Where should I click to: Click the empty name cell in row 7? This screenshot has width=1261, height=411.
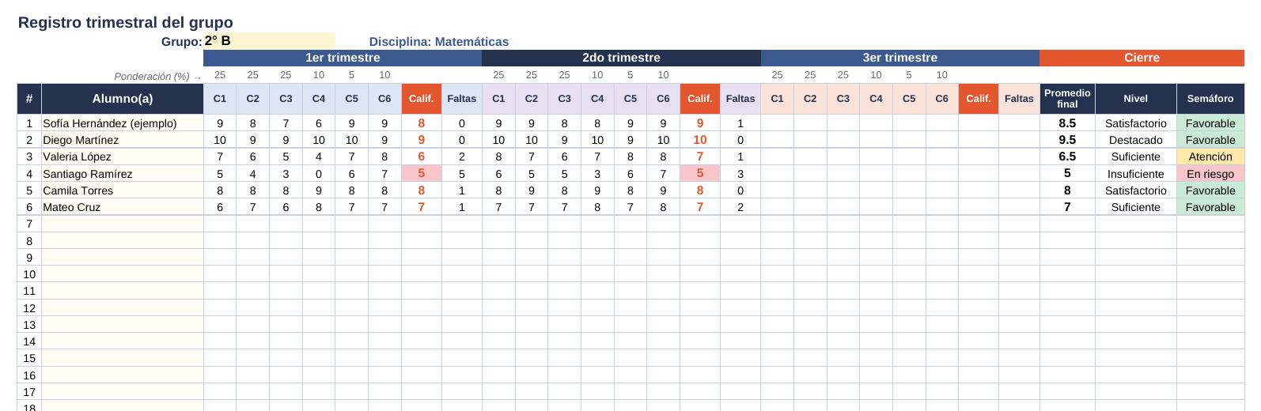123,224
